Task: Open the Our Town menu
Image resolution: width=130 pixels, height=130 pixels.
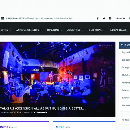Action: click(x=95, y=30)
